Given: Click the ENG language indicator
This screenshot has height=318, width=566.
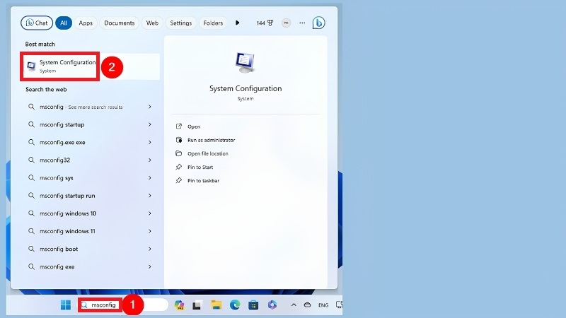Looking at the screenshot, I should point(323,305).
